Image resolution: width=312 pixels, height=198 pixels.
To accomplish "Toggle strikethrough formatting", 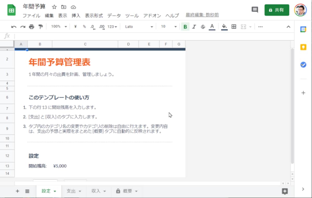I will tap(203, 27).
